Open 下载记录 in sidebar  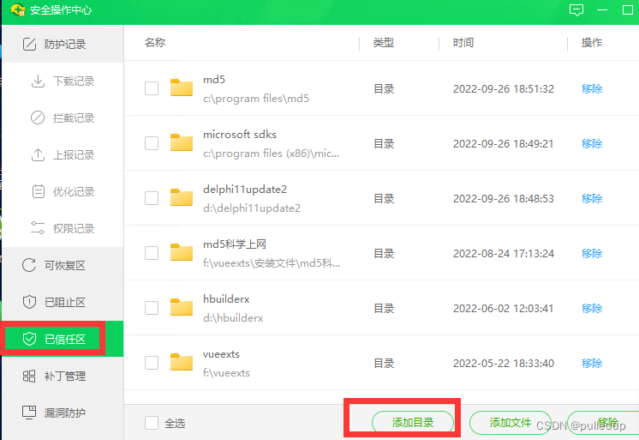(63, 81)
